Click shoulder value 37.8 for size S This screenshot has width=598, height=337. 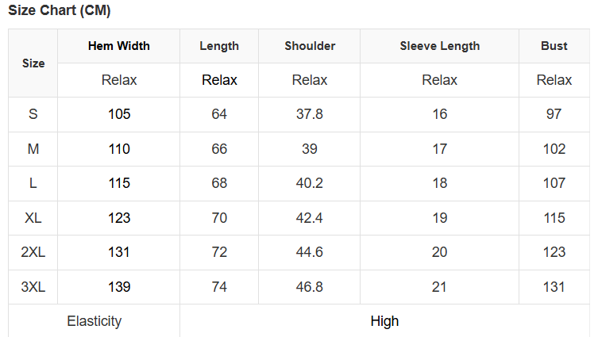point(310,114)
